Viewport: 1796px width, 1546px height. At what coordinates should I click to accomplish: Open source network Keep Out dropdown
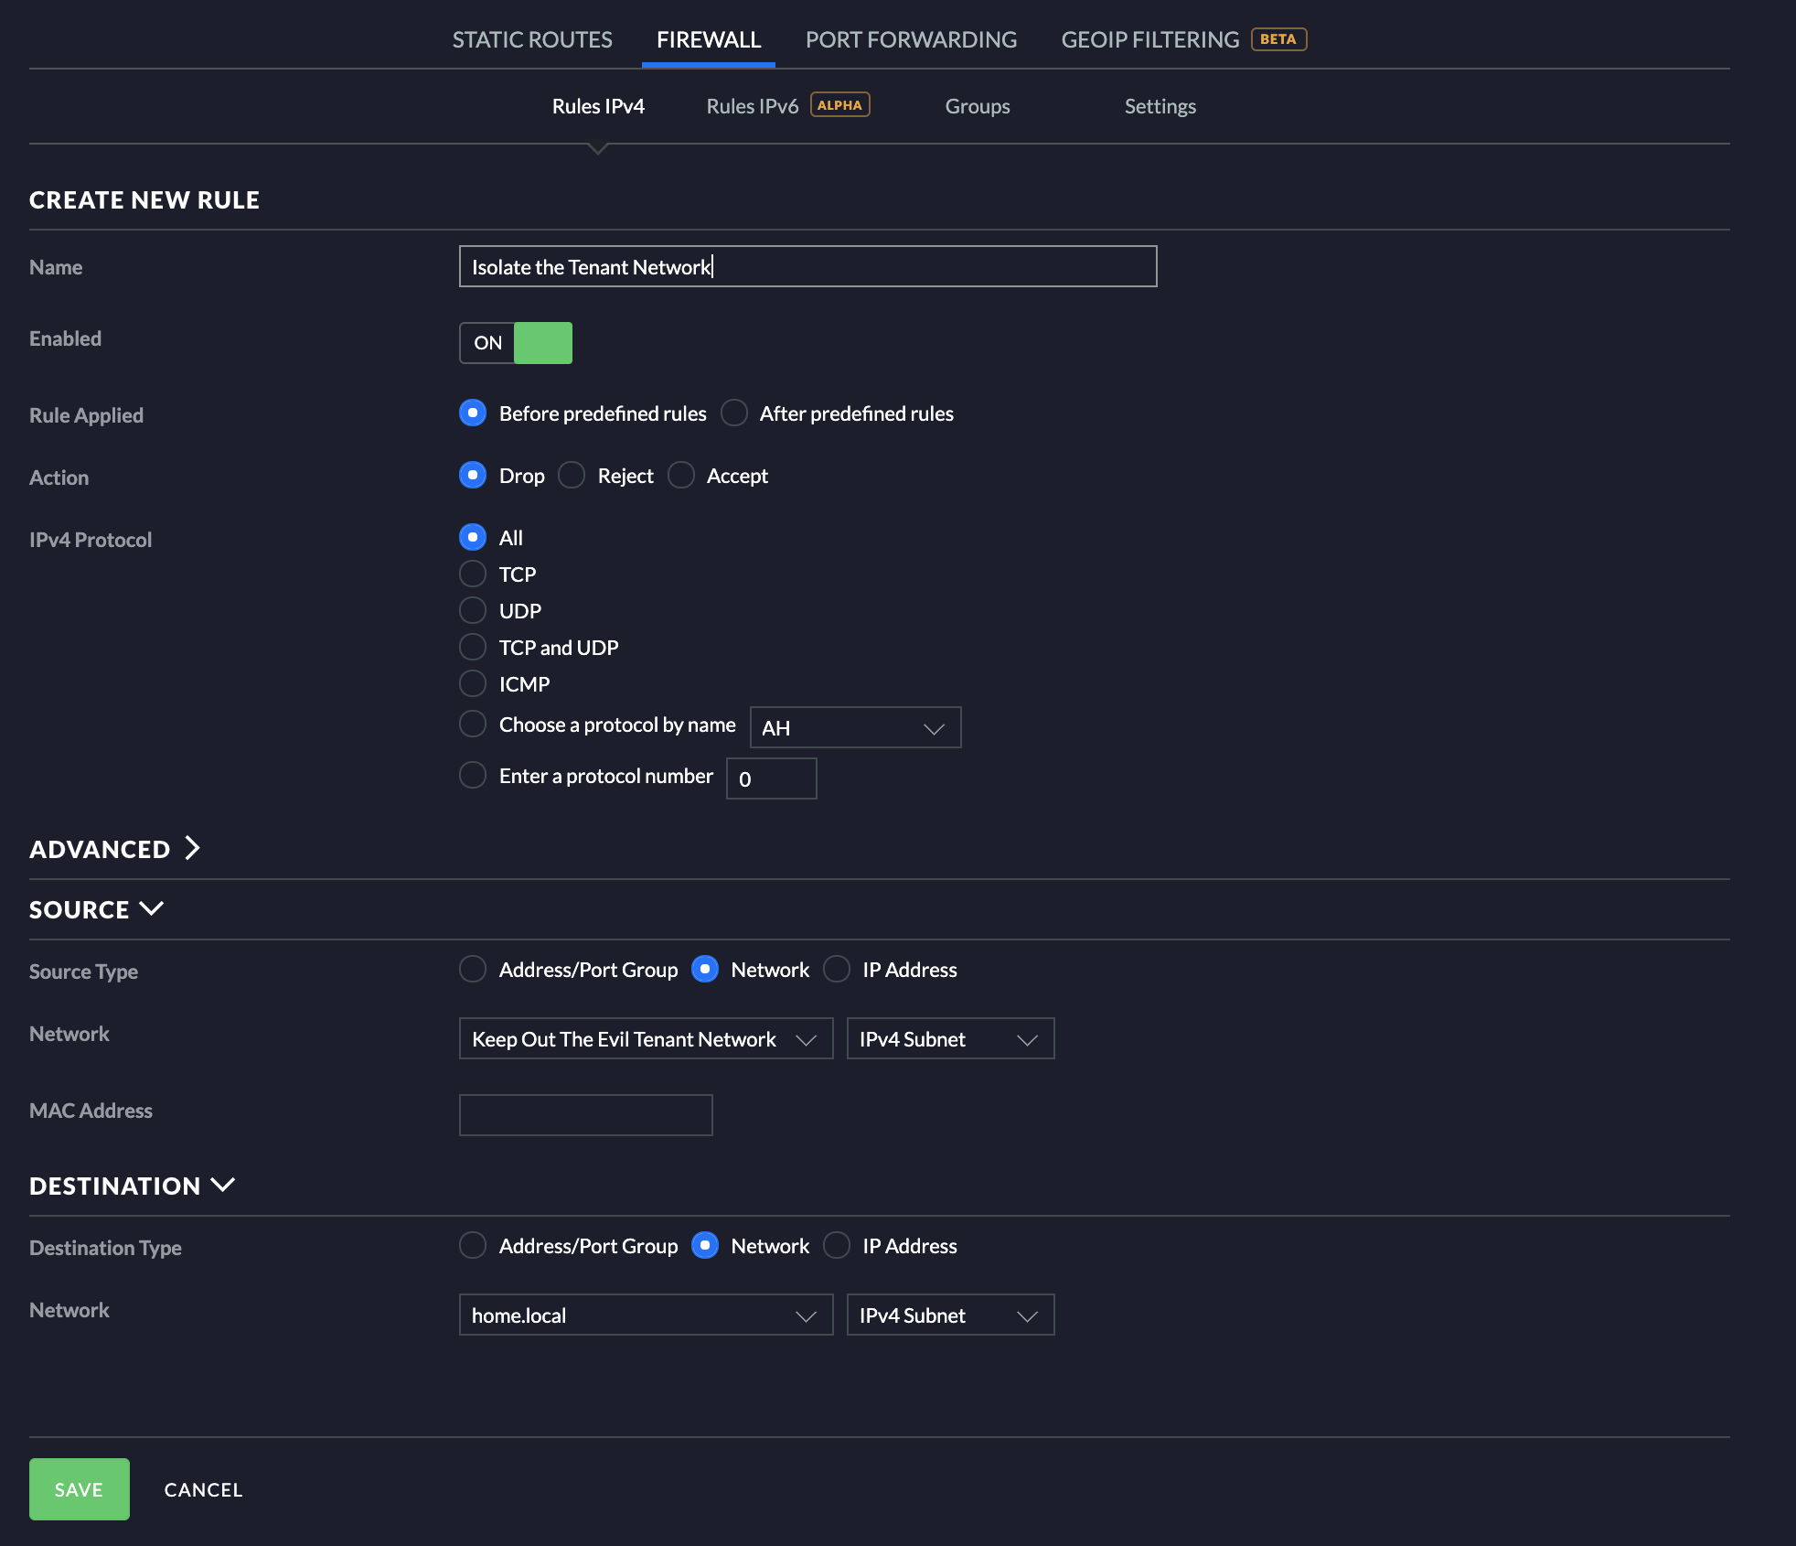pos(646,1039)
